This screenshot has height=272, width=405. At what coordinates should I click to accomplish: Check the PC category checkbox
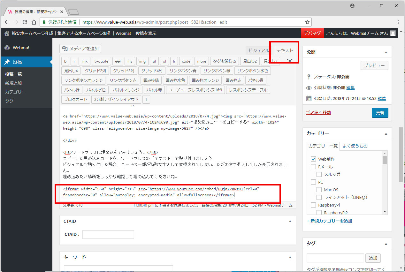click(x=313, y=182)
